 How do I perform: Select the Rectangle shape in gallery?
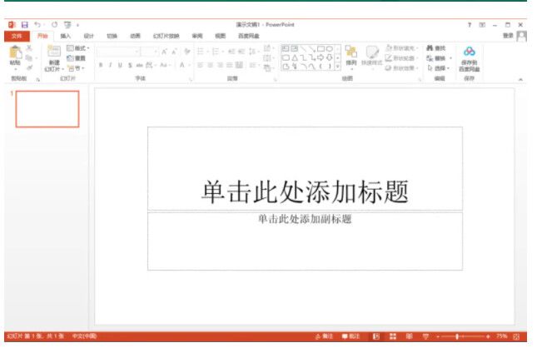click(x=321, y=49)
